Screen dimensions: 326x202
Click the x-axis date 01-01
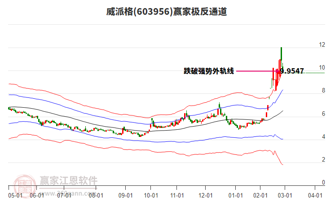tap(236, 195)
